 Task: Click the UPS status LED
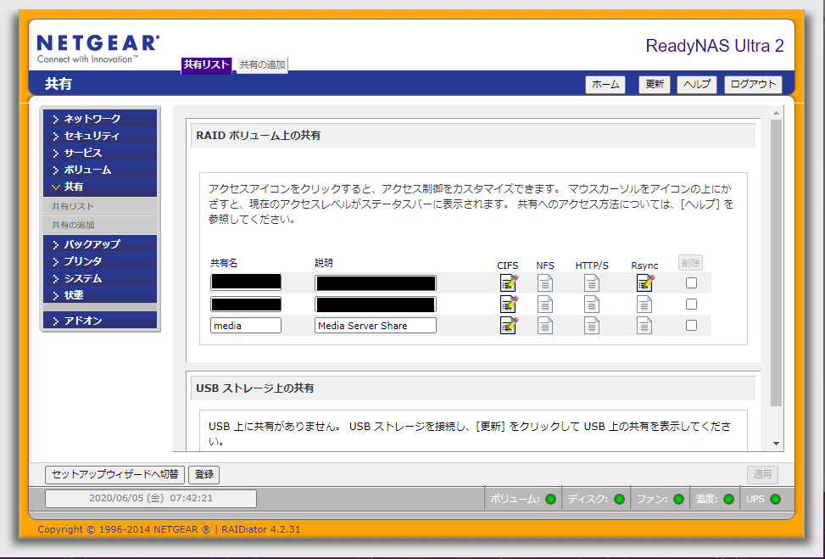pos(776,499)
